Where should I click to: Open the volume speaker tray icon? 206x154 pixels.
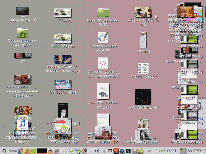[97, 151]
